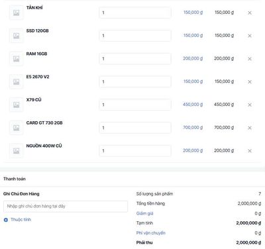Open the Phí vận chuyển shipping fee link
This screenshot has width=265, height=249.
(x=150, y=233)
